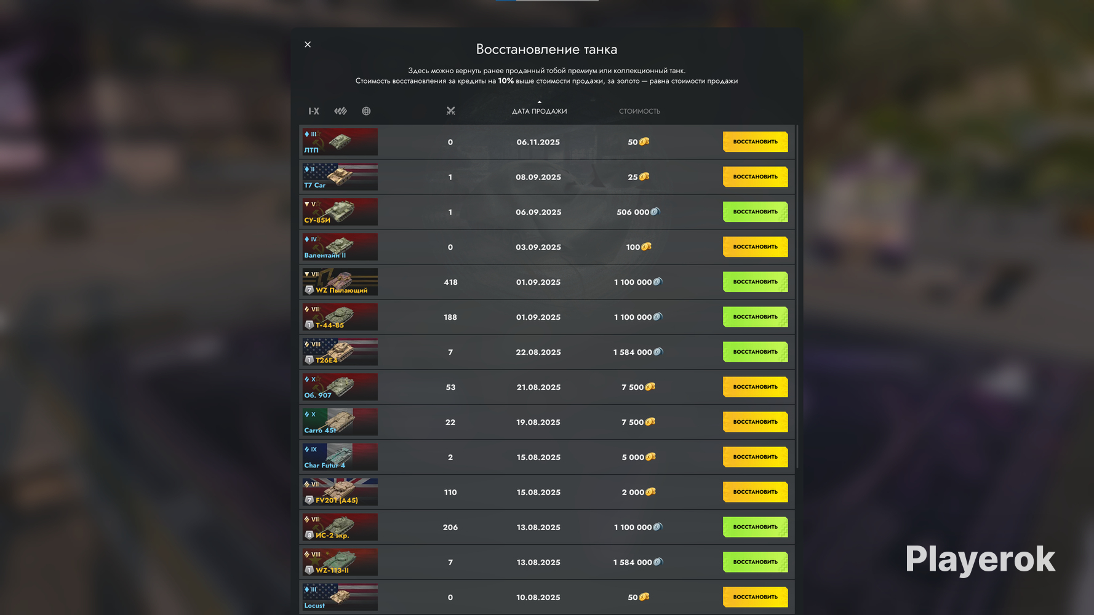Select the WZ Пылающий tank thumbnail

click(x=340, y=282)
